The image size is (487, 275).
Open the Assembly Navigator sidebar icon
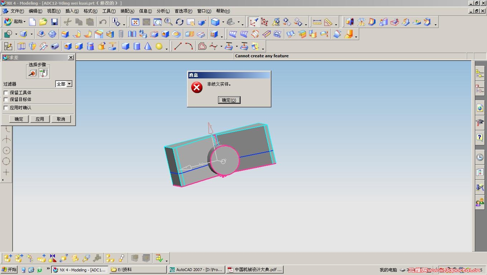click(479, 74)
